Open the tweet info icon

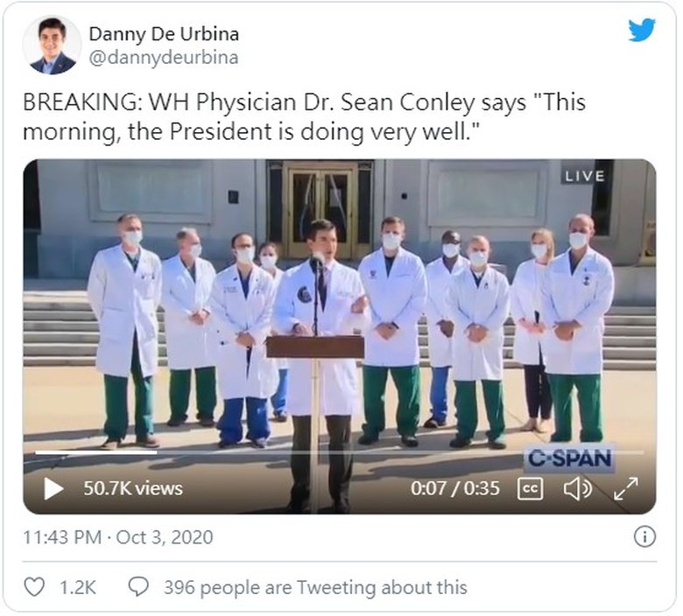[644, 536]
